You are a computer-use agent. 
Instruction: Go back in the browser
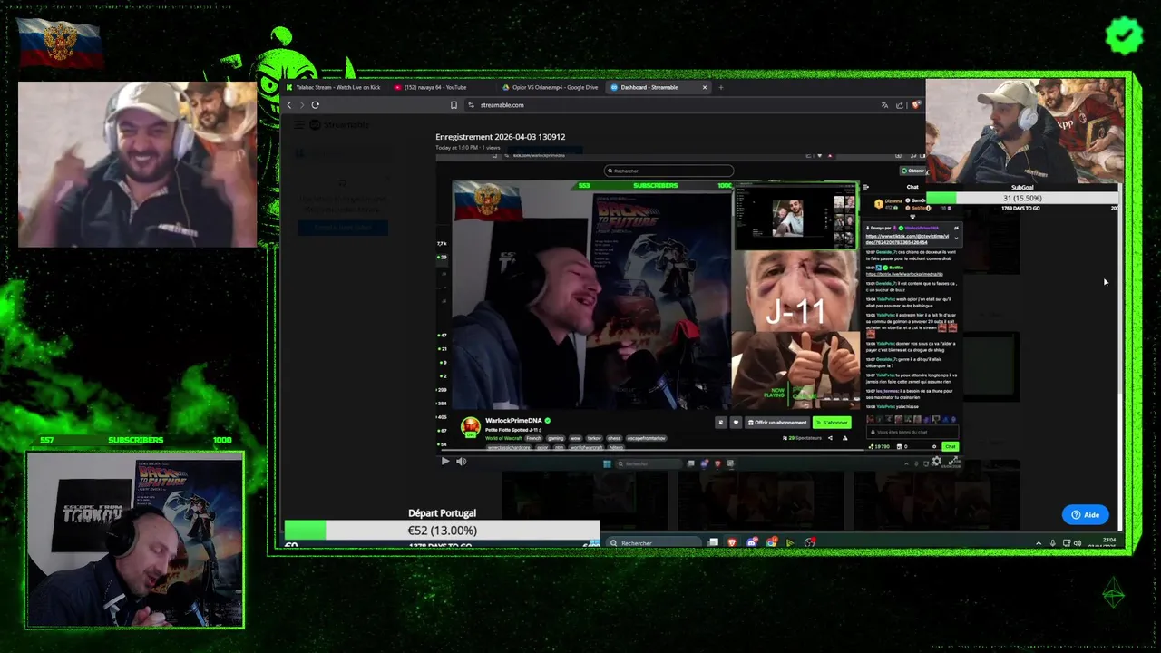[289, 104]
